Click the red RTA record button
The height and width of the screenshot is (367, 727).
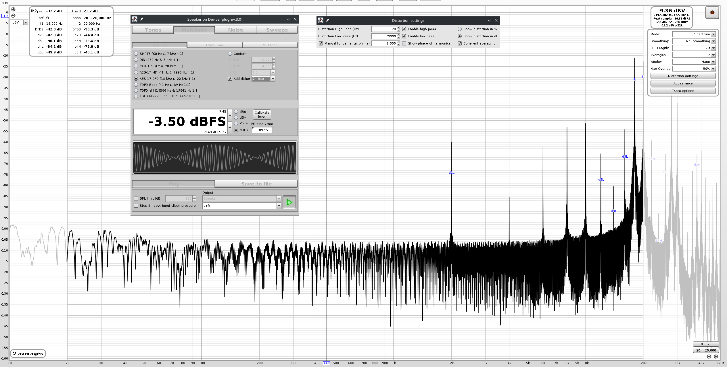(x=712, y=12)
